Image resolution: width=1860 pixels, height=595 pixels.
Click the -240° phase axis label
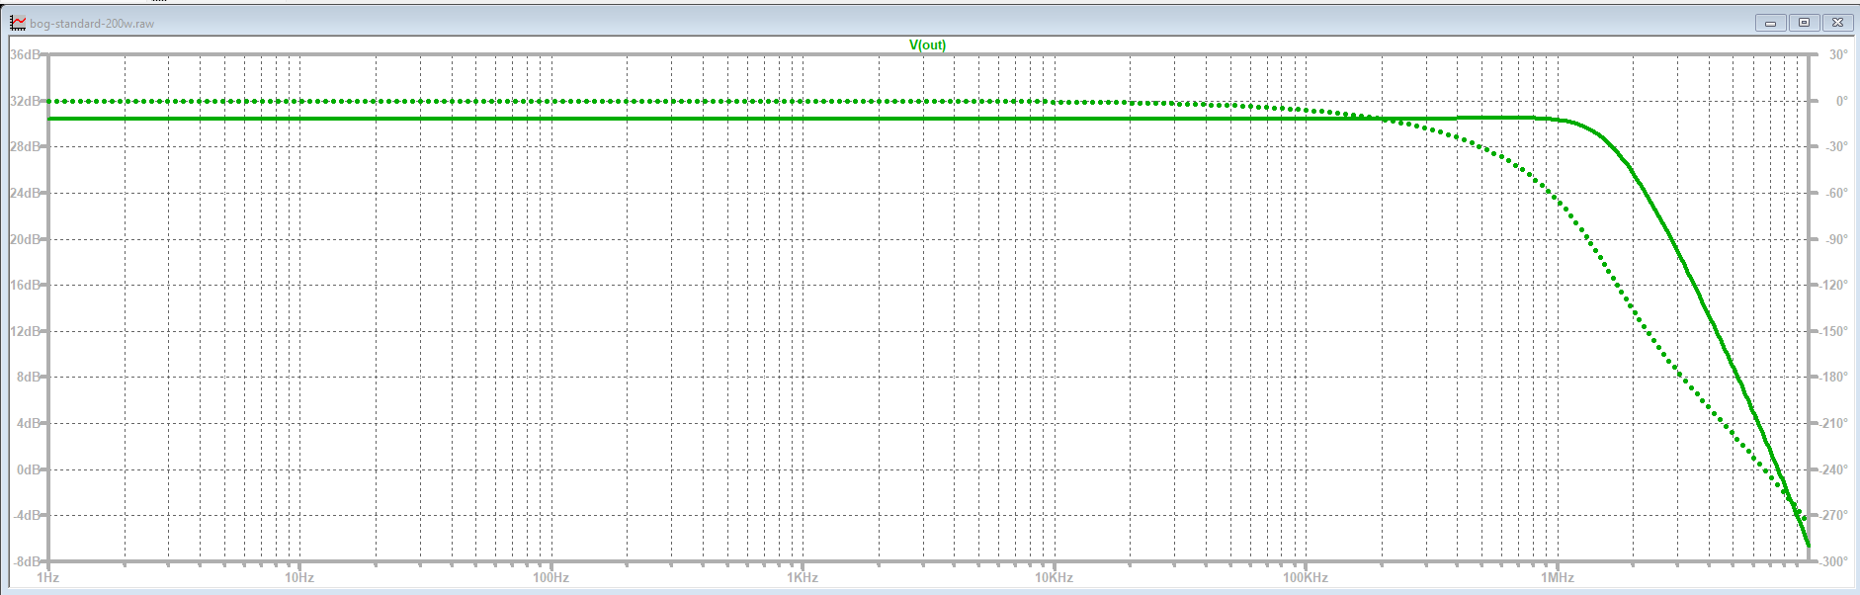pyautogui.click(x=1834, y=469)
